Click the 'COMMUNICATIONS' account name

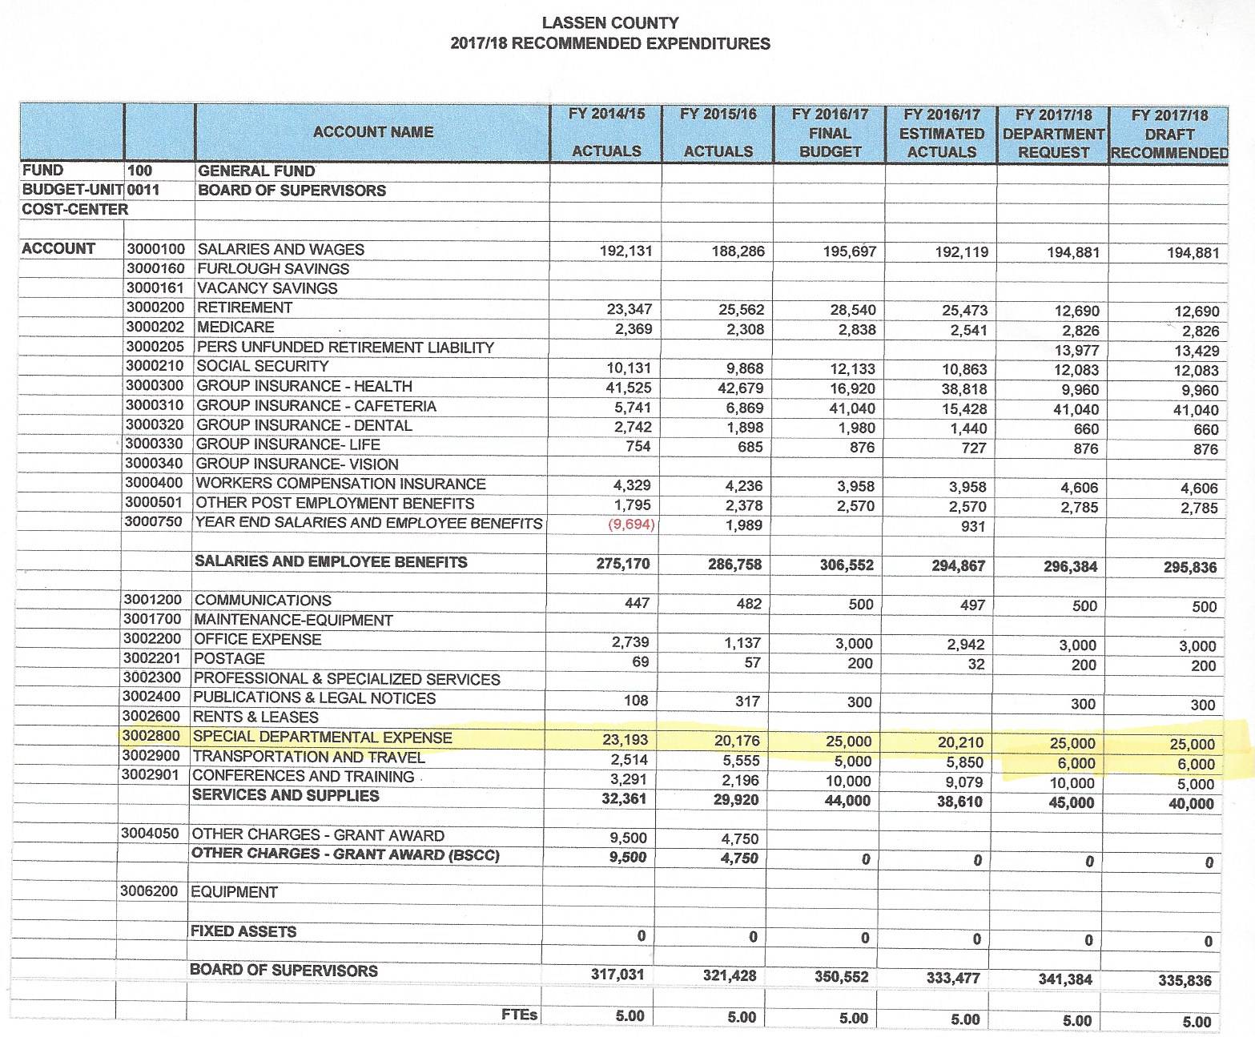(263, 601)
